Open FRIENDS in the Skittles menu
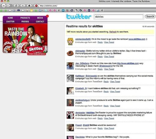Viewport: 156px width, 139px height. pyautogui.click(x=25, y=22)
